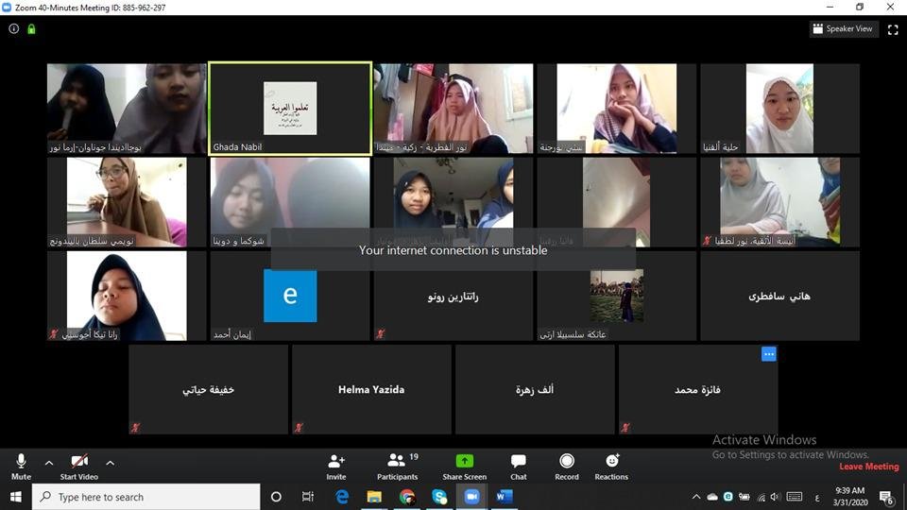Viewport: 907px width, 510px height.
Task: Mute the microphone
Action: [x=21, y=462]
